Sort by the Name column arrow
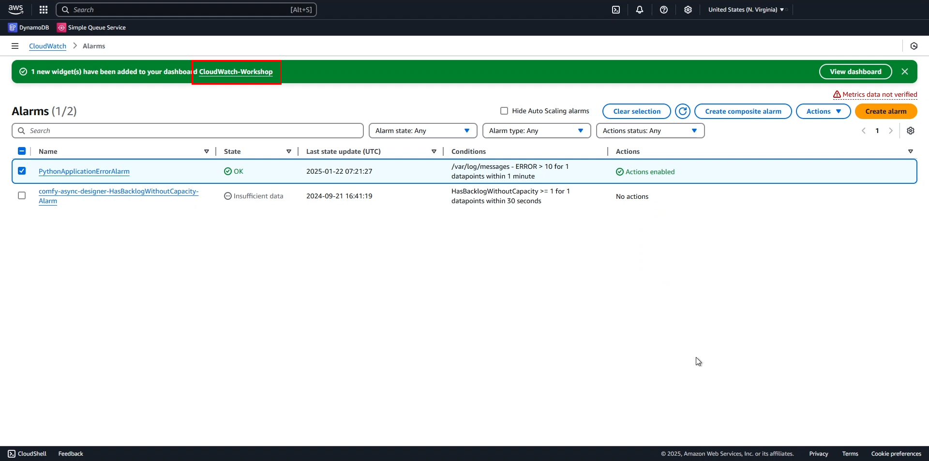 207,151
